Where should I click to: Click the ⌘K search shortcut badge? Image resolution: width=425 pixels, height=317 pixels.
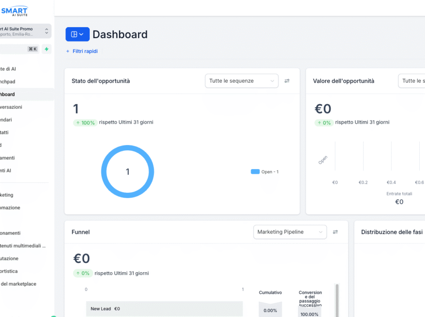[x=32, y=49]
